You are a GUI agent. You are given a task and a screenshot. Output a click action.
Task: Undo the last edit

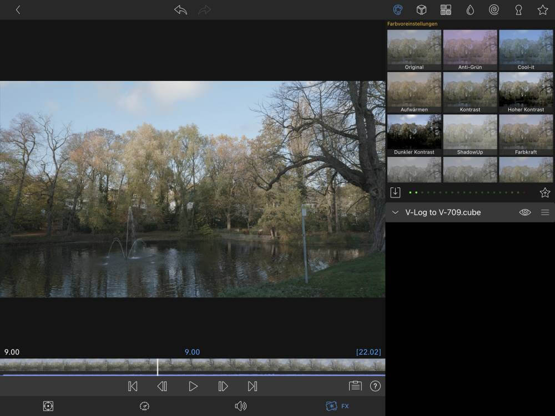180,9
